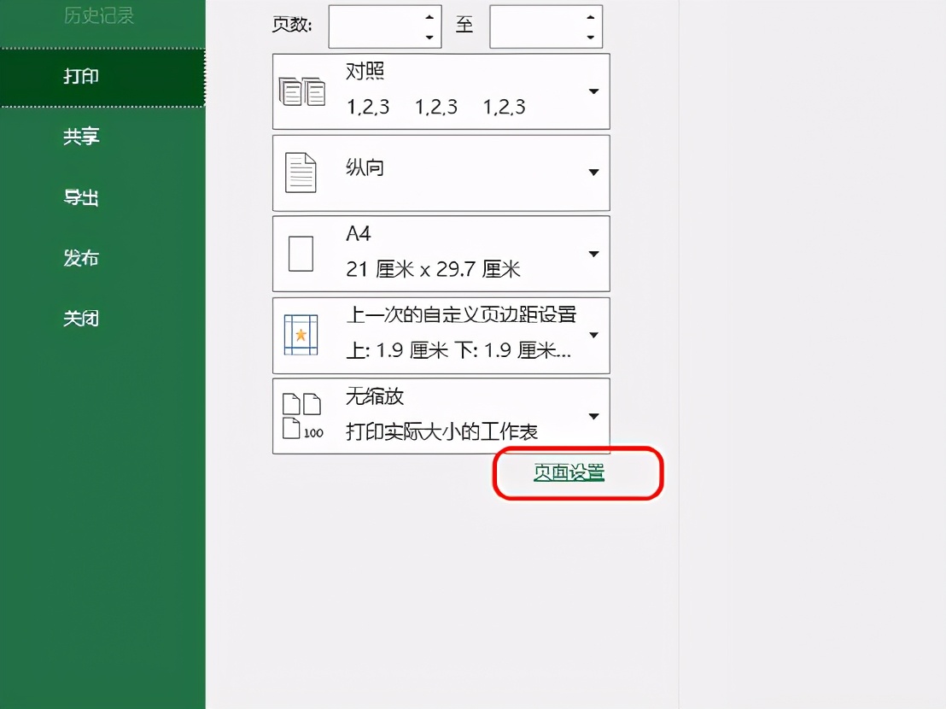The image size is (946, 709).
Task: Expand the page orientation dropdown
Action: (x=593, y=173)
